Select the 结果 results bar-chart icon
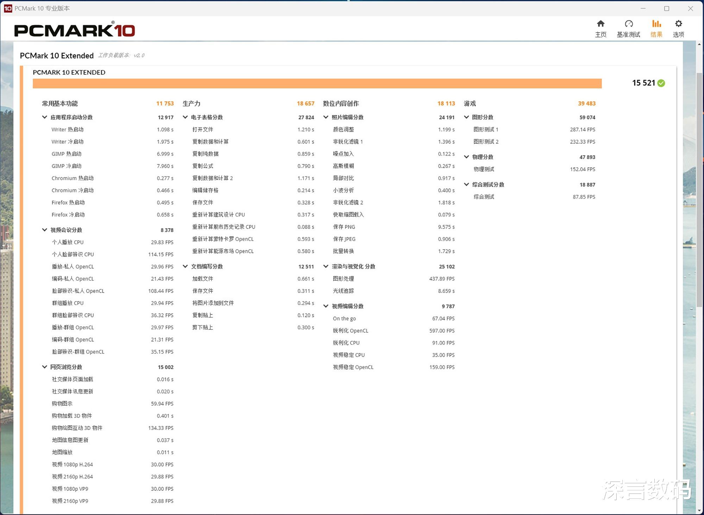 656,24
